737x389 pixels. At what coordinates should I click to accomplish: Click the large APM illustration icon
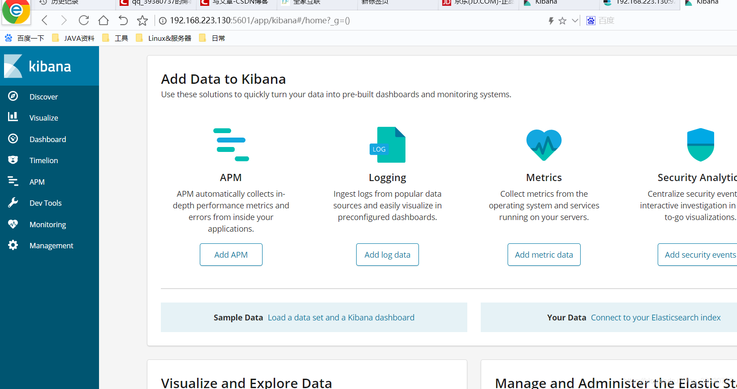coord(231,145)
